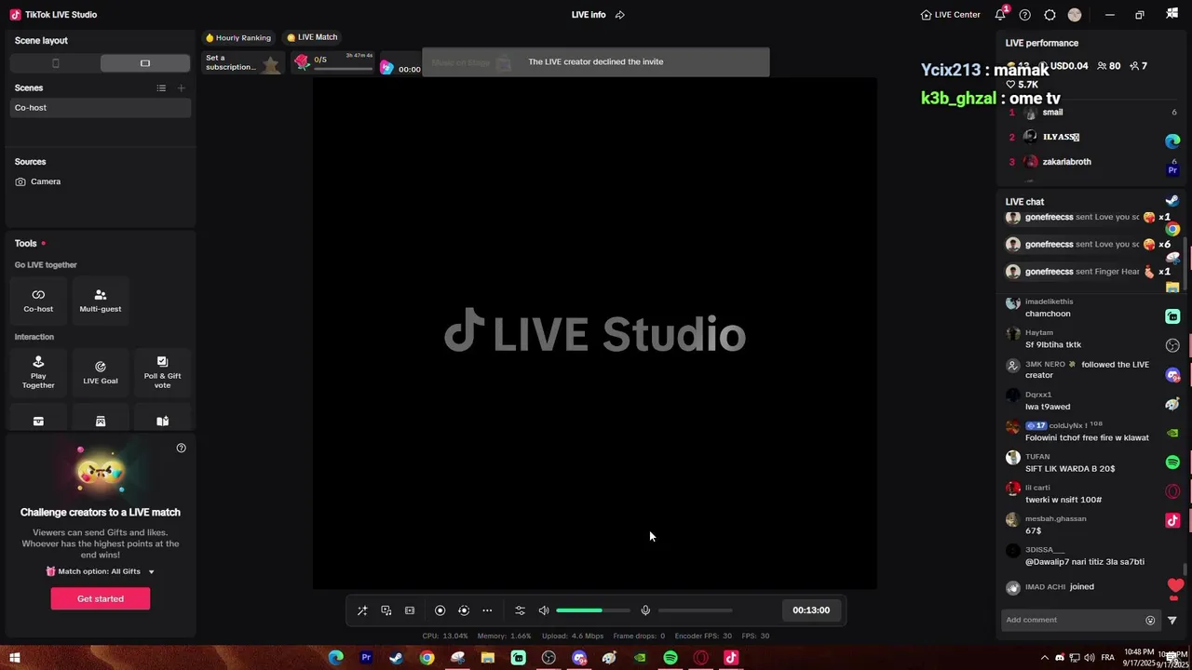
Task: Open emoji picker in comment box
Action: [x=1150, y=621]
